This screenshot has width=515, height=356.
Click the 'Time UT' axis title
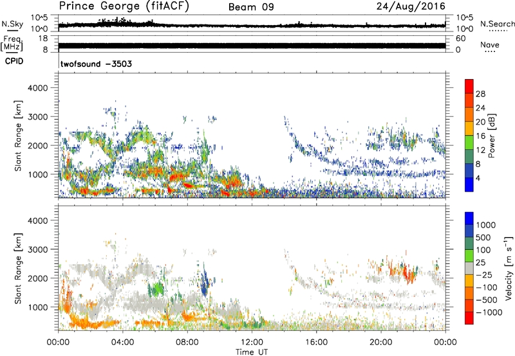click(x=252, y=352)
